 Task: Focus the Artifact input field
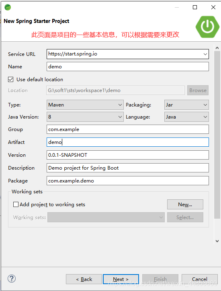(x=128, y=142)
